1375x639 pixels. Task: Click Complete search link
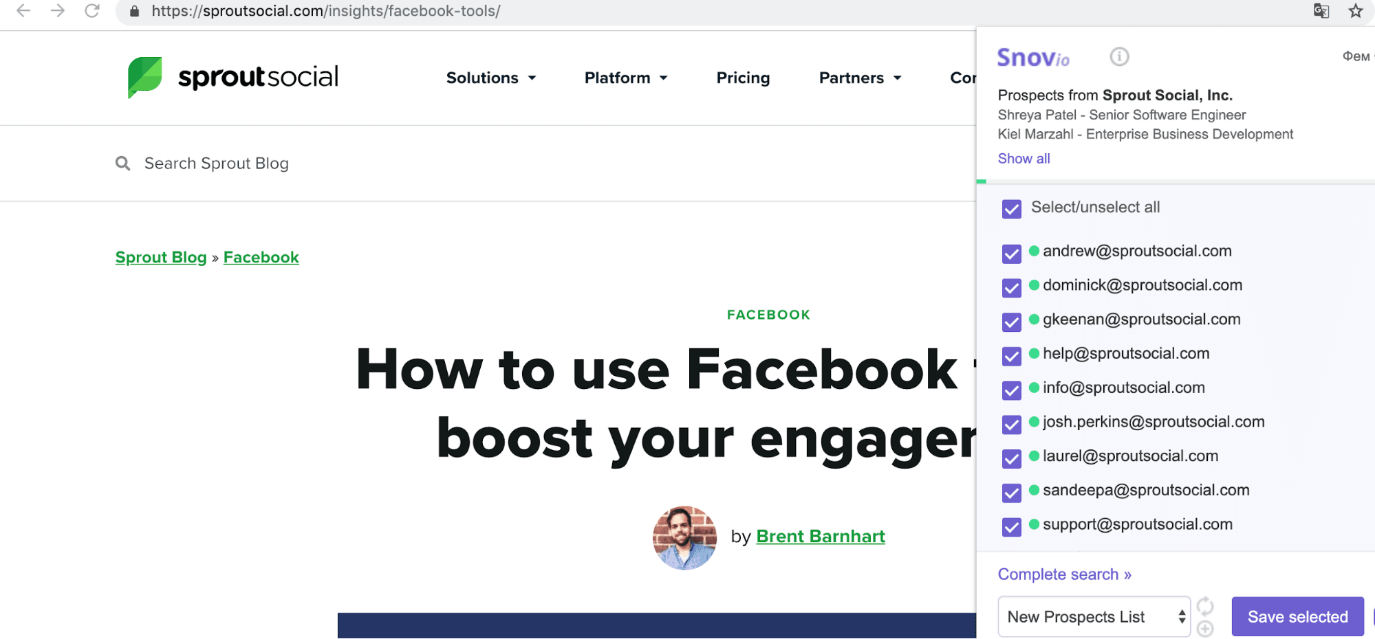point(1064,574)
